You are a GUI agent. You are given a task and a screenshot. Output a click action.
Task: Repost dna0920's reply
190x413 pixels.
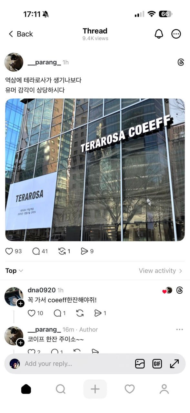click(x=80, y=313)
